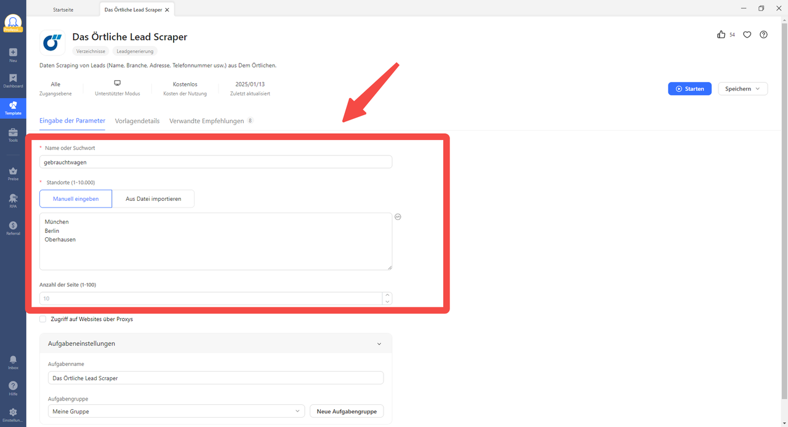Restore down the application window
The height and width of the screenshot is (427, 788).
tap(761, 8)
